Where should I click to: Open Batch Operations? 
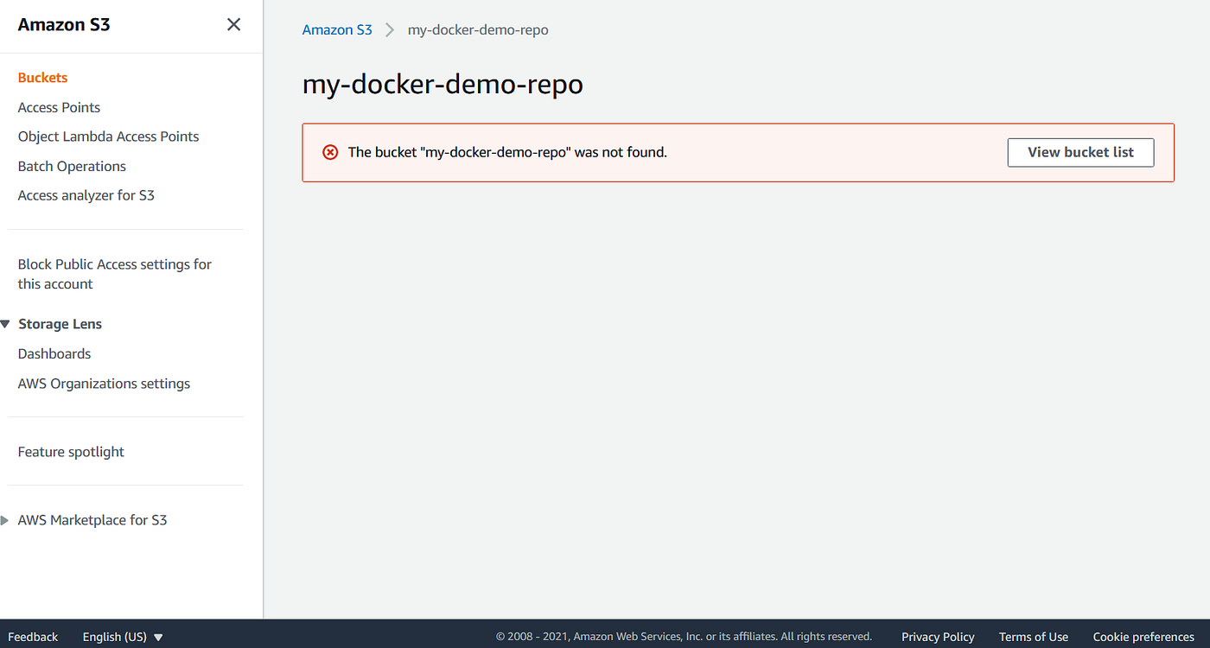click(x=71, y=166)
